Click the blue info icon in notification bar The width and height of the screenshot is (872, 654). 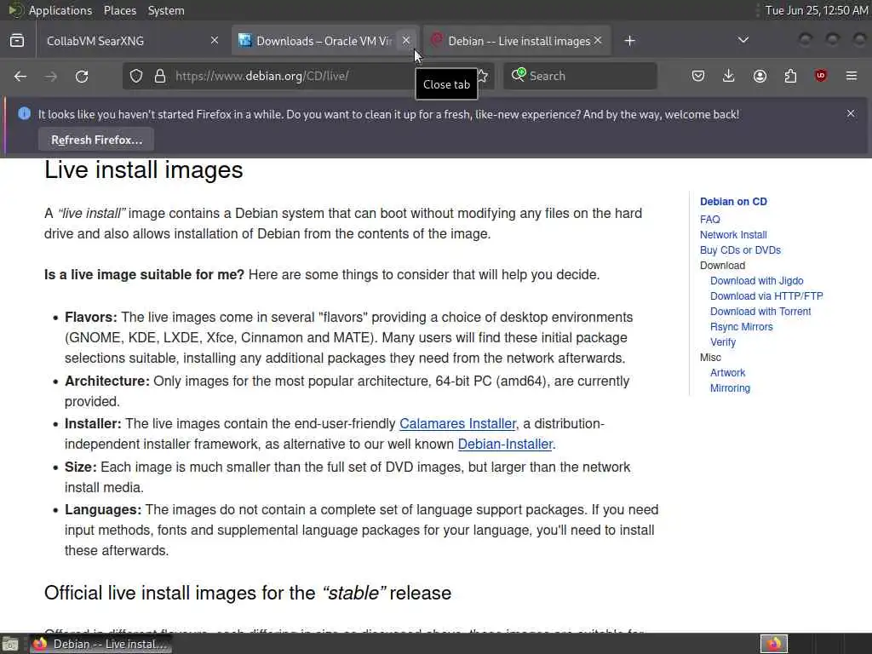point(24,113)
